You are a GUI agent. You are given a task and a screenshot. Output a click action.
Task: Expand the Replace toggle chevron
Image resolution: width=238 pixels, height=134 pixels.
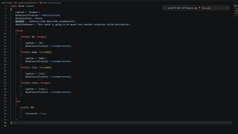point(164,8)
